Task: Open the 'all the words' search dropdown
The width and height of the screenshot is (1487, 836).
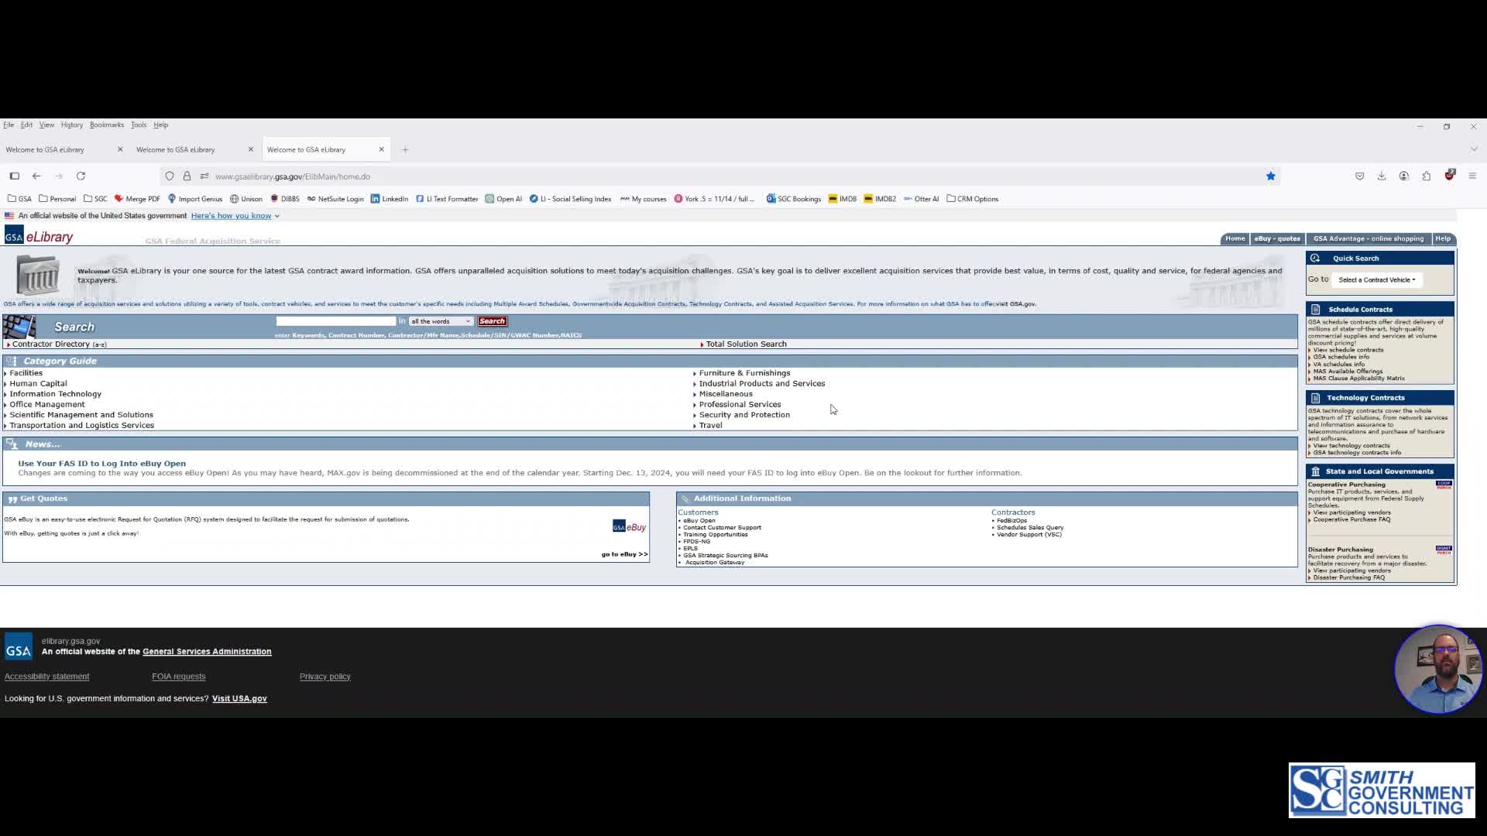Action: pos(441,321)
